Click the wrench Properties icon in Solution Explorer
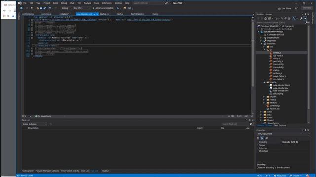 point(301,19)
